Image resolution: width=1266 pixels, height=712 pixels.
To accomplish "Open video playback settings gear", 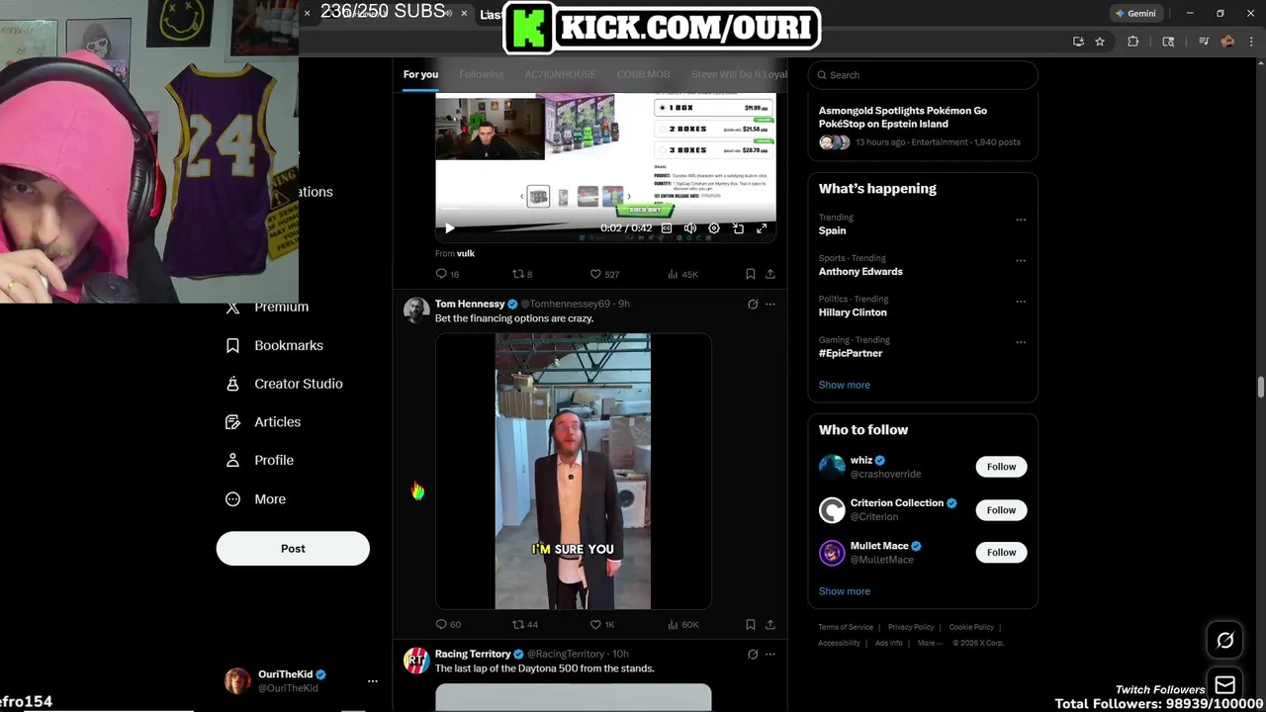I will (x=714, y=228).
